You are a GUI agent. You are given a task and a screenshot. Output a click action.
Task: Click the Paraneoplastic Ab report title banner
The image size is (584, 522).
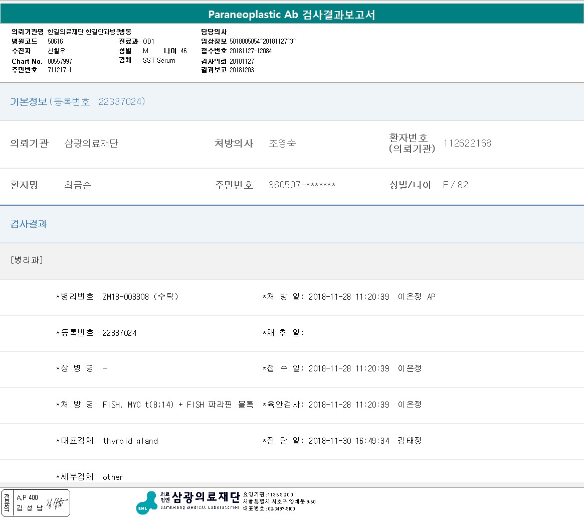pyautogui.click(x=292, y=15)
